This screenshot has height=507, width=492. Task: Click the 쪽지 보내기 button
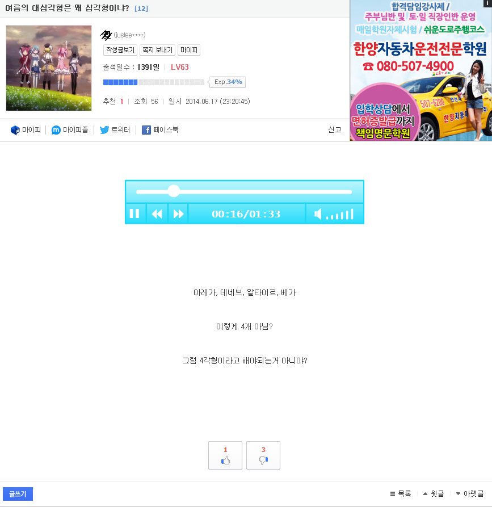pyautogui.click(x=157, y=50)
